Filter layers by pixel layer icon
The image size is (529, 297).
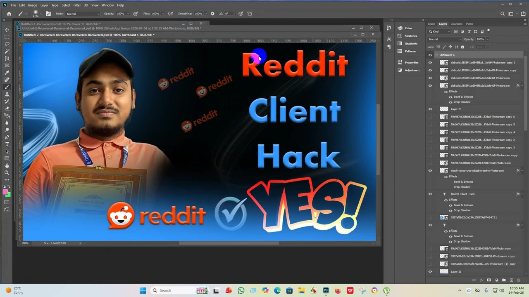click(x=456, y=31)
